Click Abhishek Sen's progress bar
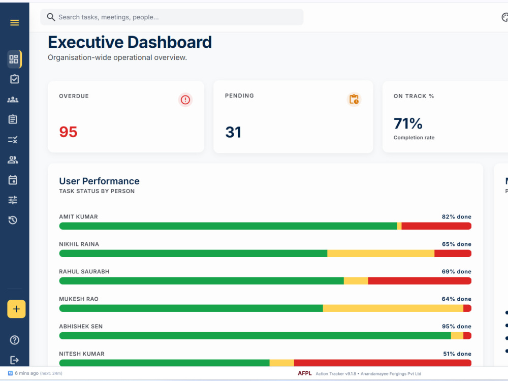The image size is (508, 381). (x=265, y=336)
